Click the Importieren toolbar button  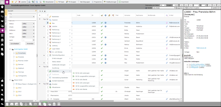pos(123,2)
